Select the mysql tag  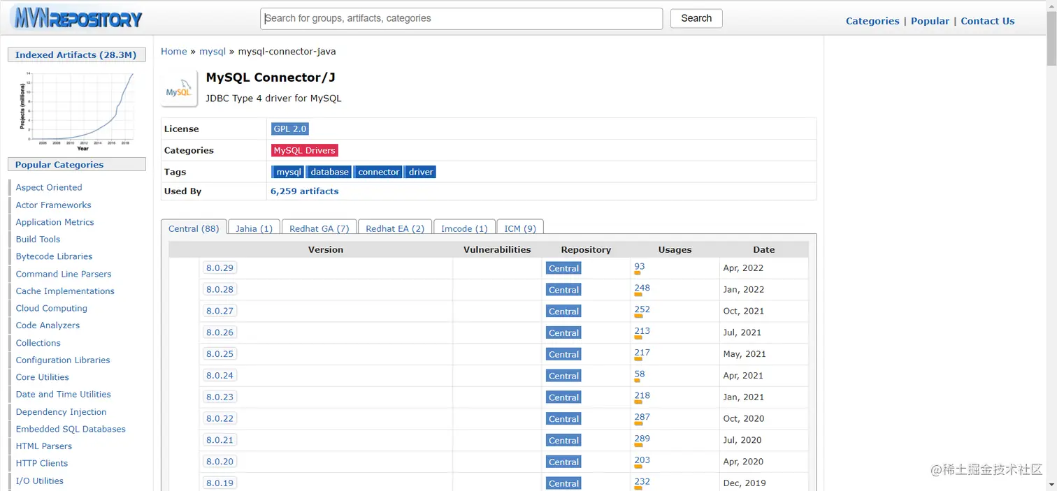(x=288, y=172)
